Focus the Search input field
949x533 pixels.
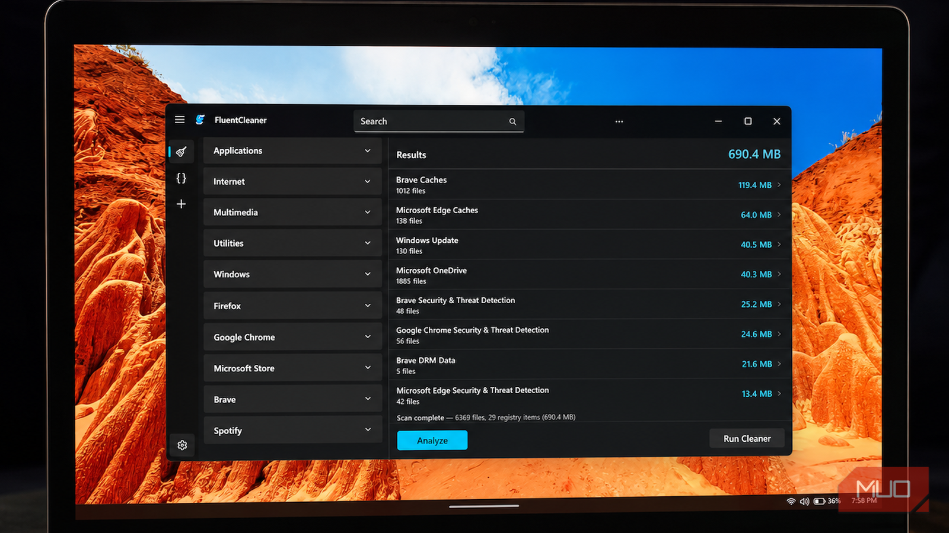439,121
